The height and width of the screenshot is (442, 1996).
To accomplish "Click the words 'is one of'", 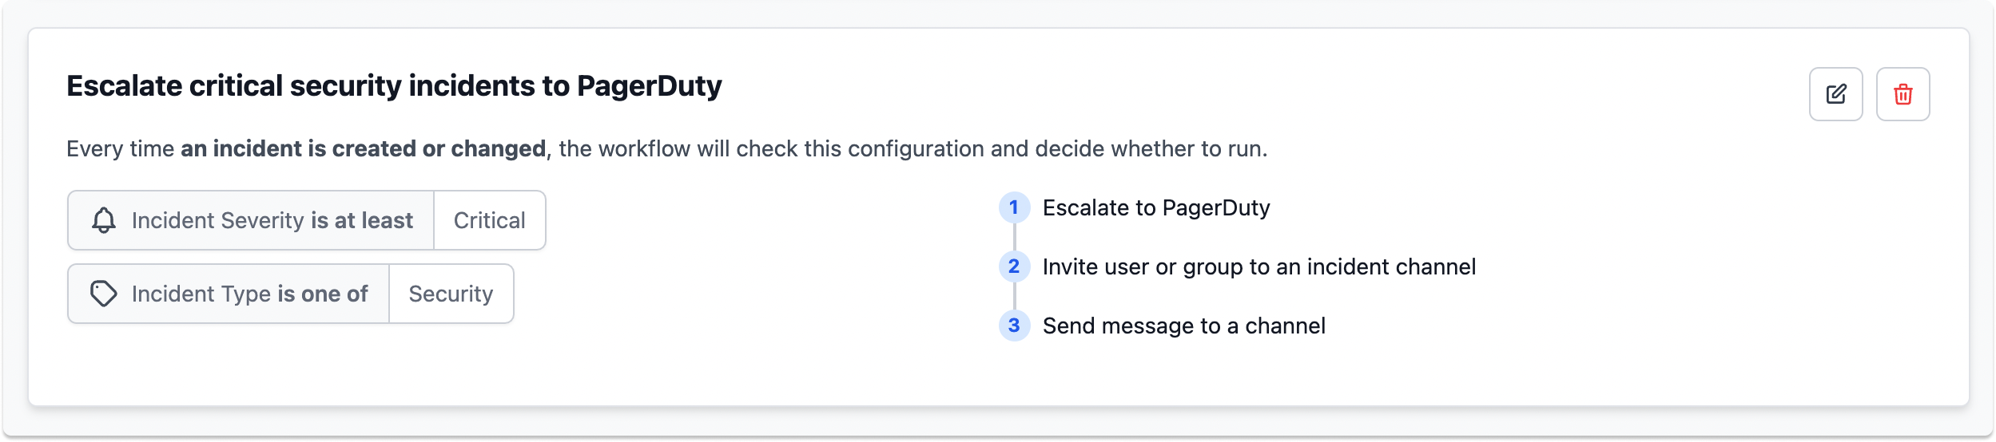I will (x=323, y=294).
